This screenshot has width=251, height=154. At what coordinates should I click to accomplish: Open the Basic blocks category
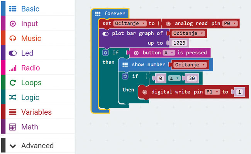pos(38,8)
